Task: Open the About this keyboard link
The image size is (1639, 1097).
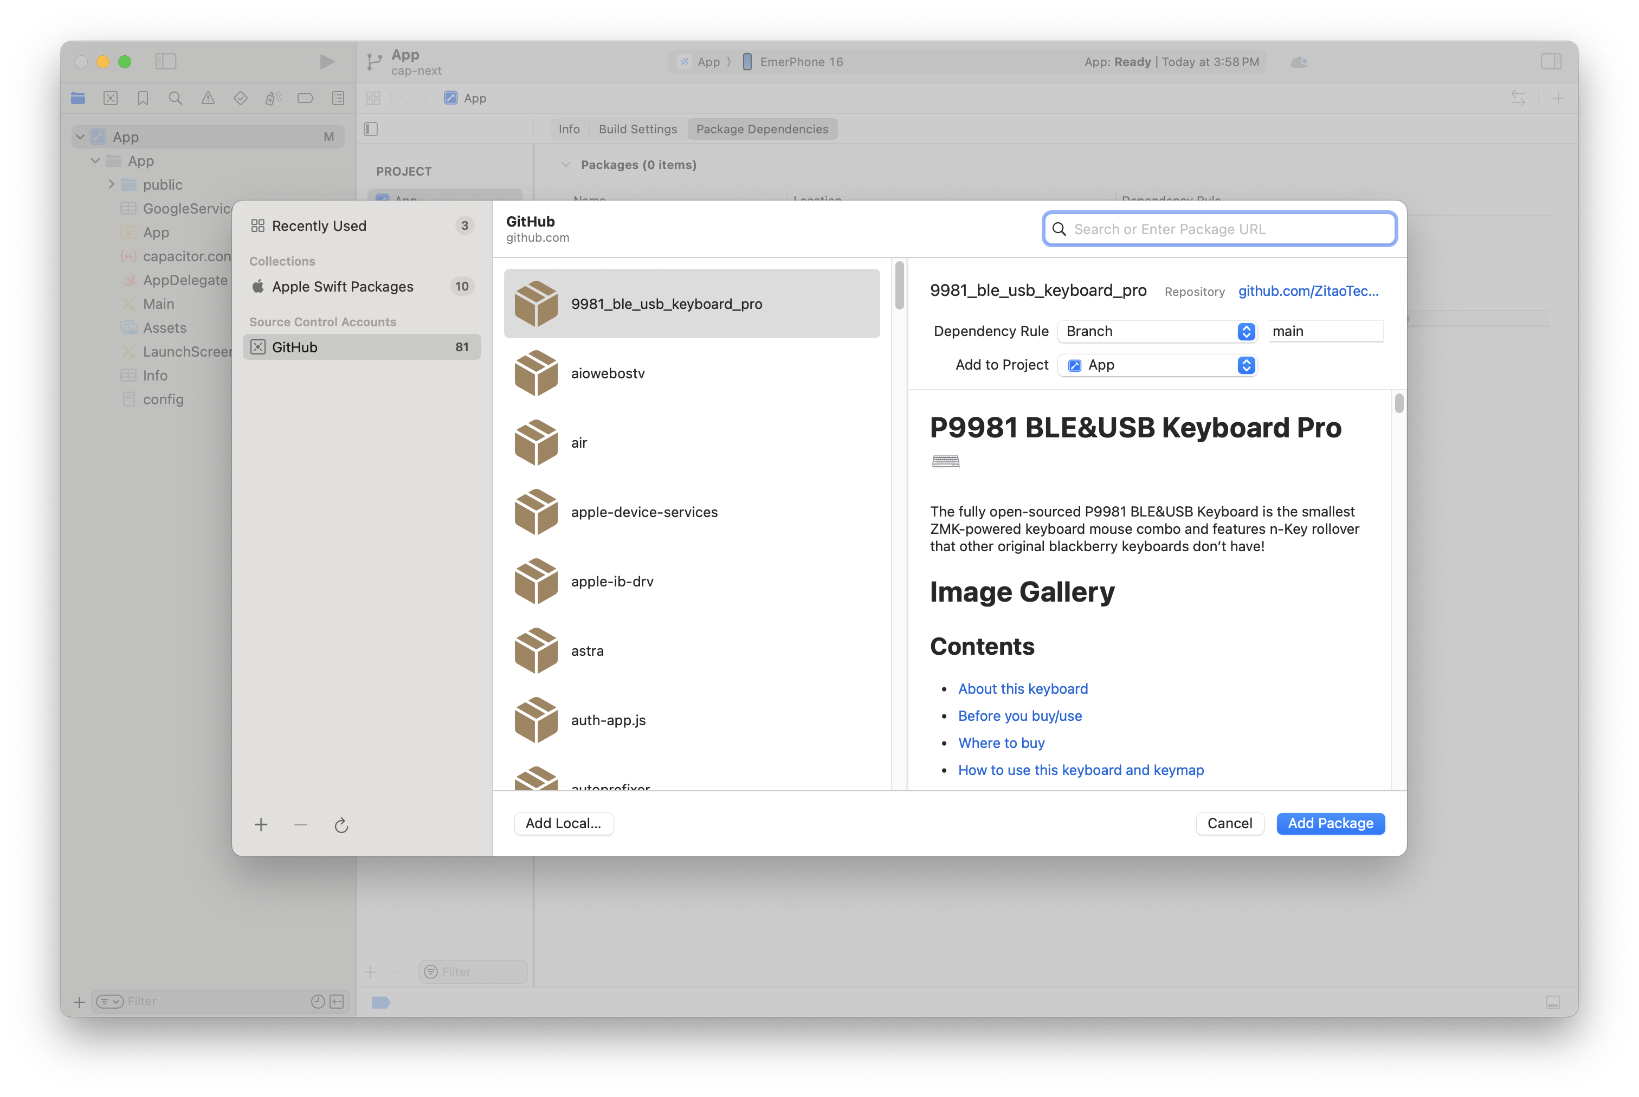Action: 1023,688
